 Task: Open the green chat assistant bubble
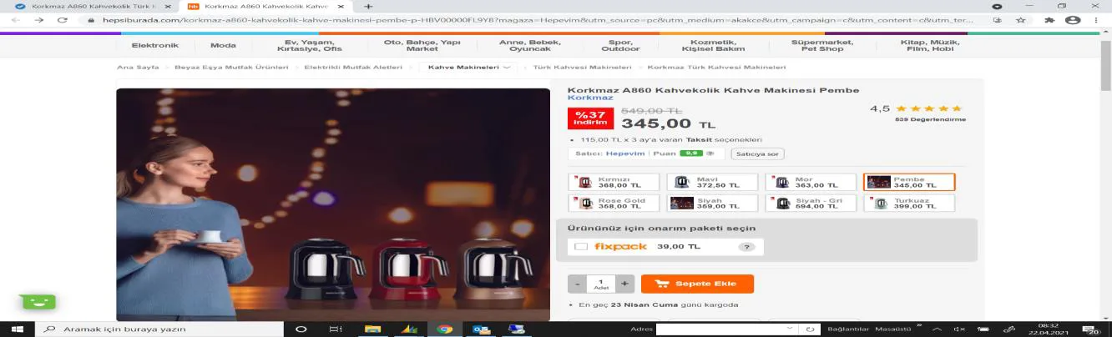coord(38,301)
